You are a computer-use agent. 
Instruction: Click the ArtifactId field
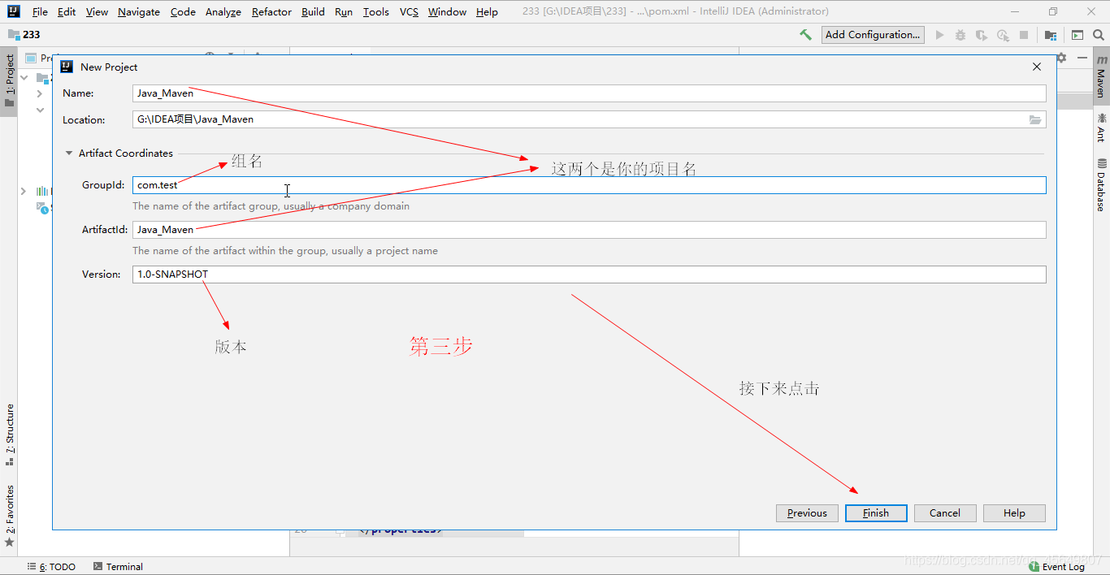click(x=589, y=230)
